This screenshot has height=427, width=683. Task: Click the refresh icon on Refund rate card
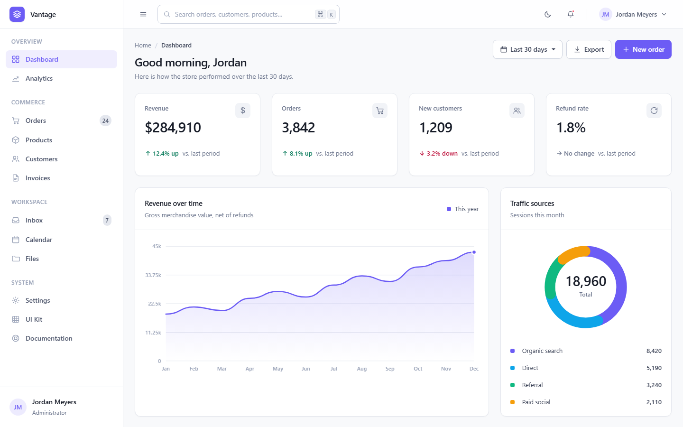(x=654, y=111)
